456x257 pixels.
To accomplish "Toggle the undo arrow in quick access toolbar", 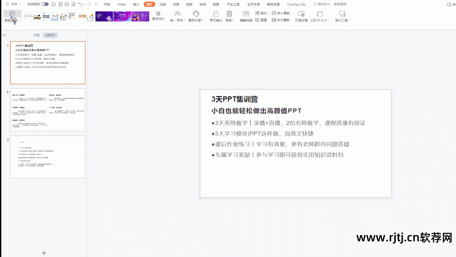I will click(79, 4).
